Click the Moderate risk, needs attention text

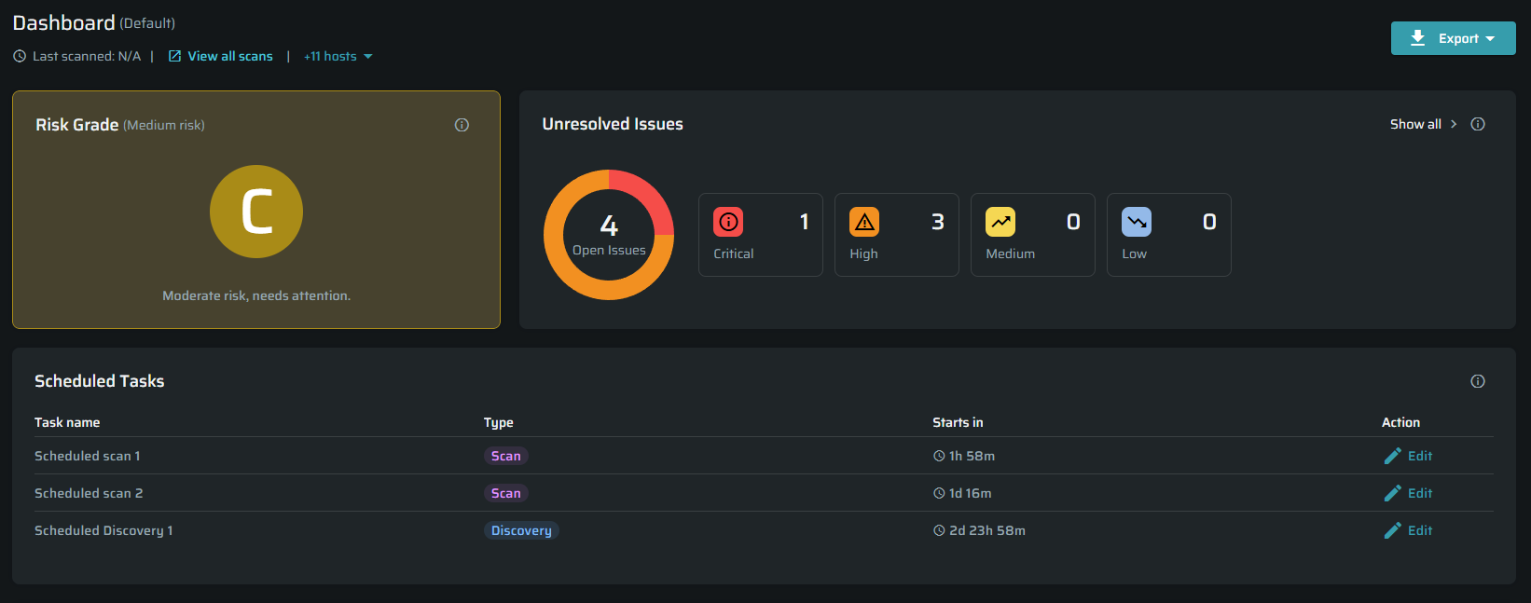tap(256, 295)
